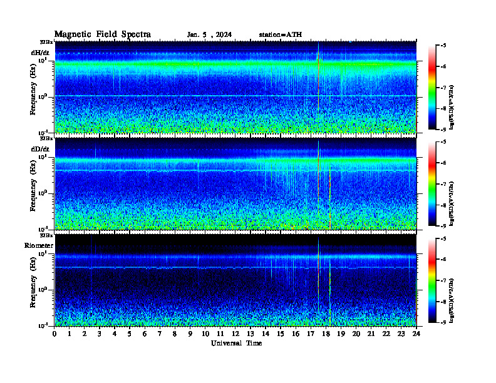Screen dimensions: 496x383
Task: Click the "Riometer" panel label
Action: pyautogui.click(x=39, y=245)
